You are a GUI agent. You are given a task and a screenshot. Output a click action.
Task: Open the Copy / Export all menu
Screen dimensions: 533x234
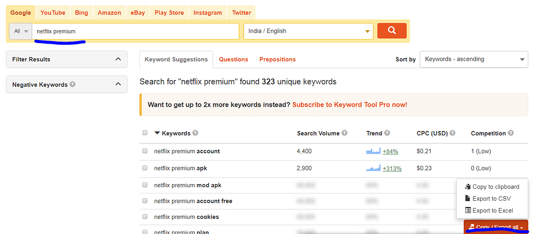[x=496, y=227]
